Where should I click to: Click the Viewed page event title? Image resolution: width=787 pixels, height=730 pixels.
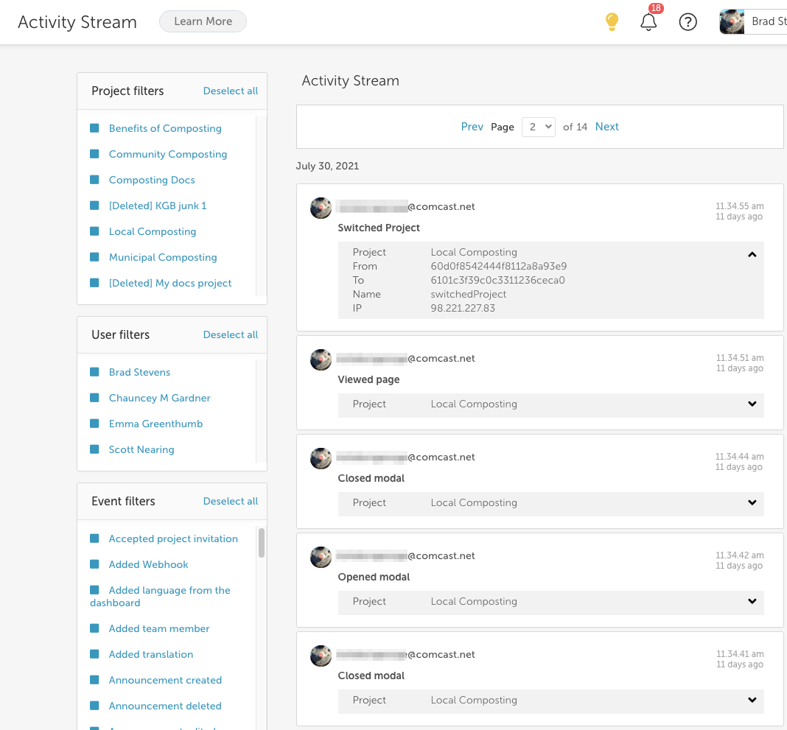point(369,380)
